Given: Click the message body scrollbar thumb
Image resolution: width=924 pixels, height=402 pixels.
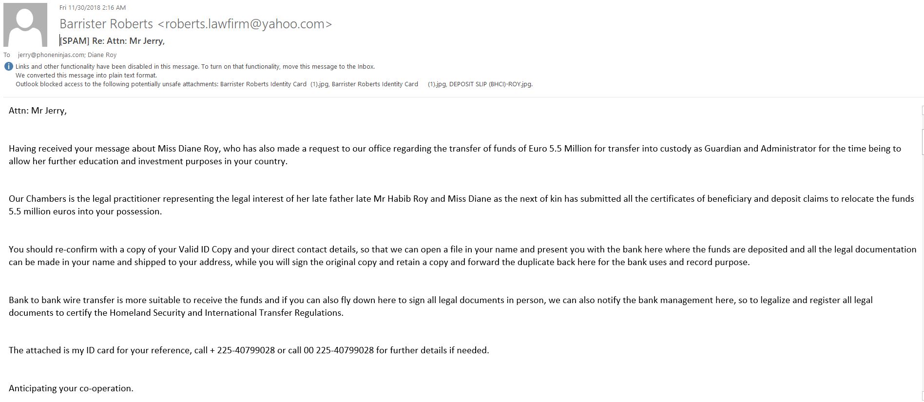Looking at the screenshot, I should [923, 141].
